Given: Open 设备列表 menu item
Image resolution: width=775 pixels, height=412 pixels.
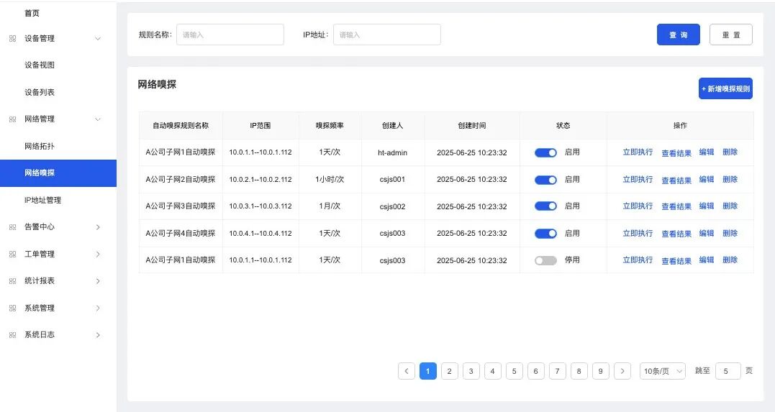Looking at the screenshot, I should (x=40, y=92).
